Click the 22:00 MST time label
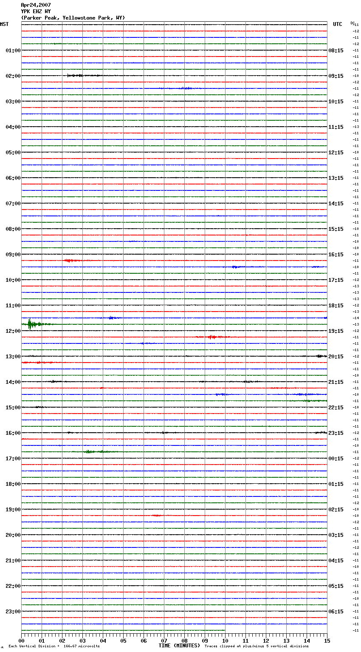 [13, 586]
